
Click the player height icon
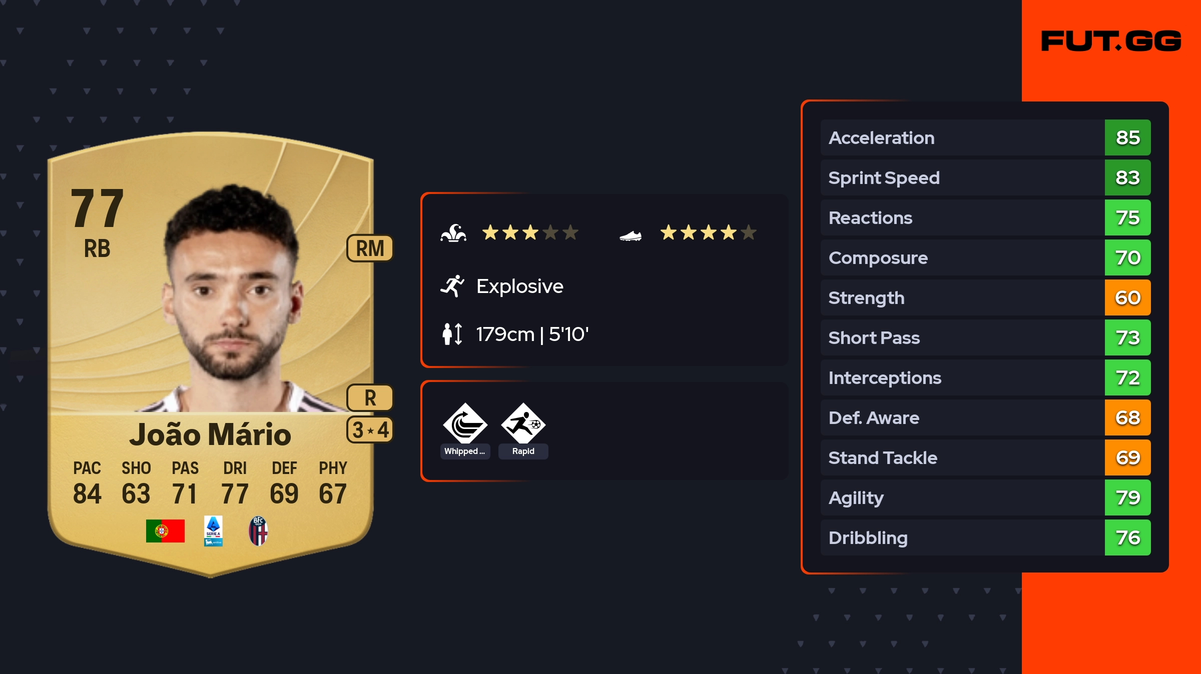[x=452, y=334]
